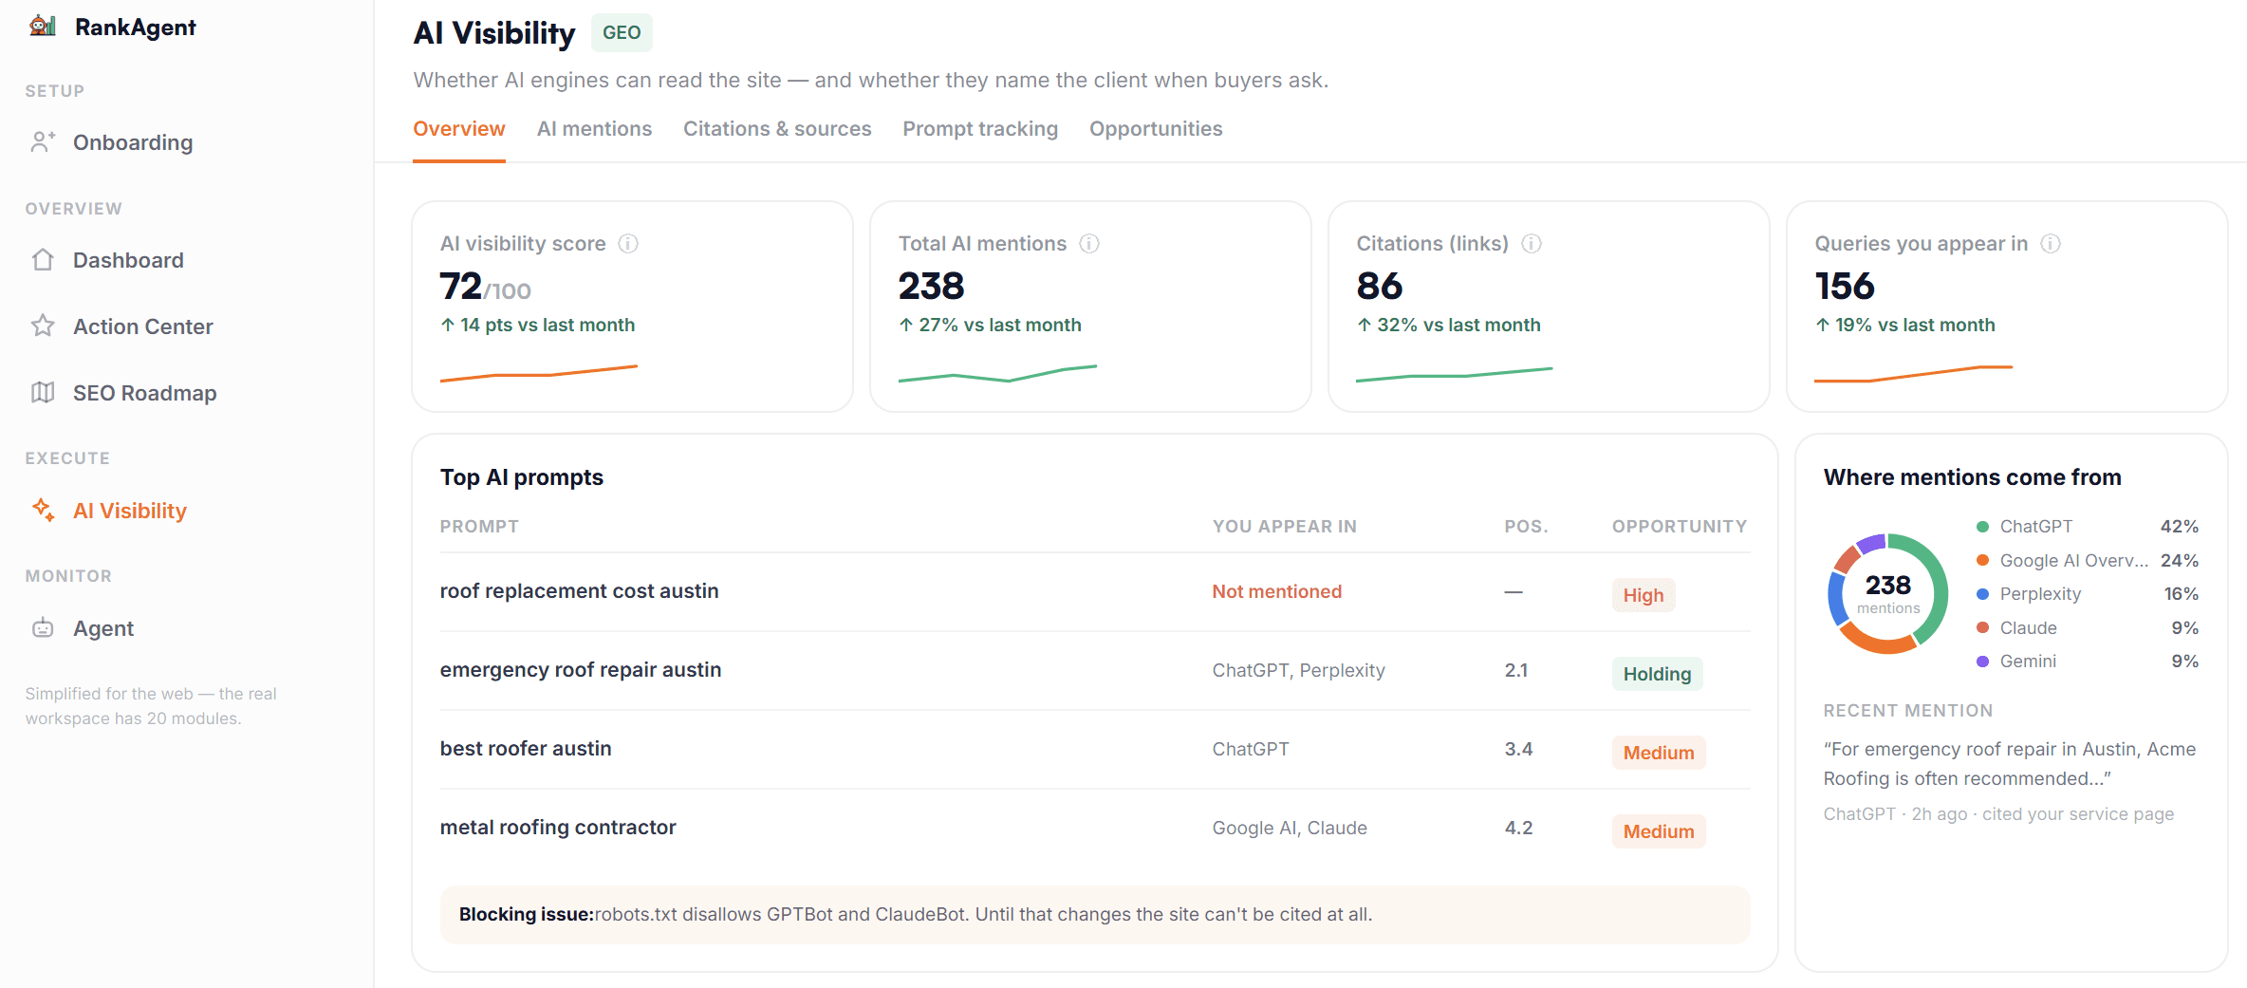Click the Citations trend sparkline
Screen dimensions: 2247x988
1455,374
